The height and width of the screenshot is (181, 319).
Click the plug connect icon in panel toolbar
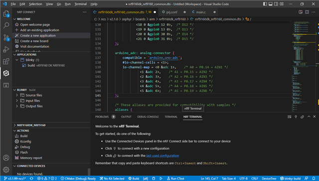coord(296,117)
